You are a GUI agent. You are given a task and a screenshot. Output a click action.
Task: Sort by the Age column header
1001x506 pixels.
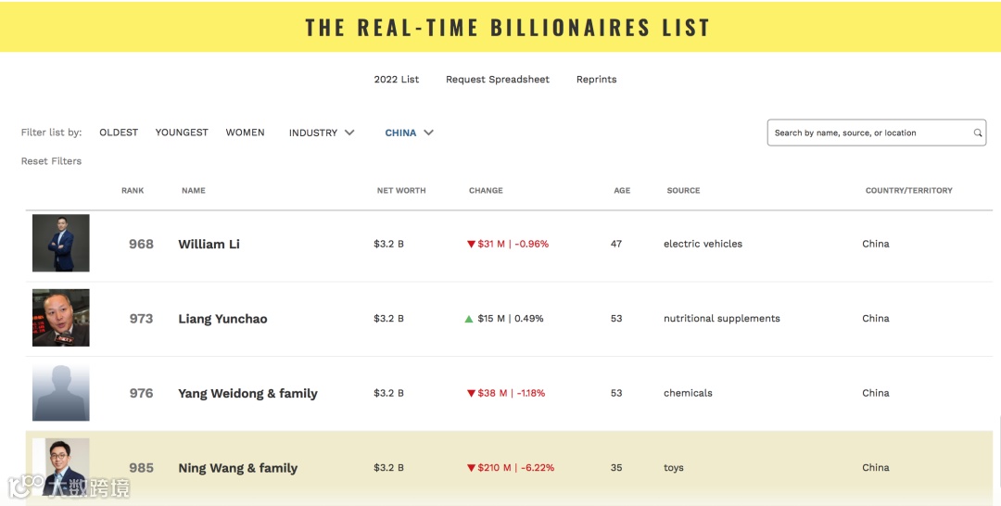(x=622, y=191)
